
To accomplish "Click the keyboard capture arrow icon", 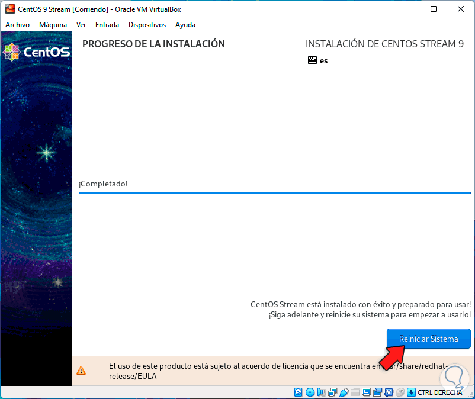I will (411, 392).
